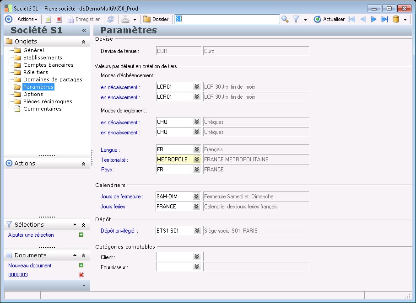Viewport: 416px width, 303px height.
Task: Open the Client catégorie comptable dropdown
Action: [197, 257]
